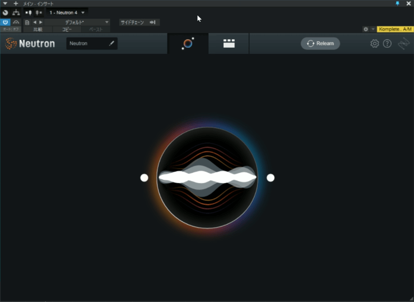Click the central waveform orb
The image size is (414, 302).
[x=208, y=178]
